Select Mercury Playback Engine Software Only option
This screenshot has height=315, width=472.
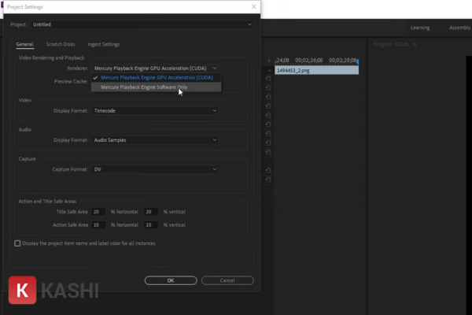tap(157, 87)
